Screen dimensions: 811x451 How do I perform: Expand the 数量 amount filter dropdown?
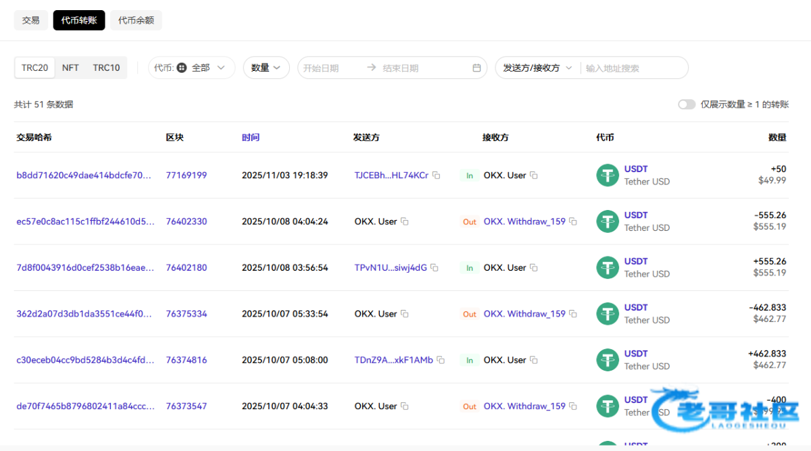pos(266,68)
